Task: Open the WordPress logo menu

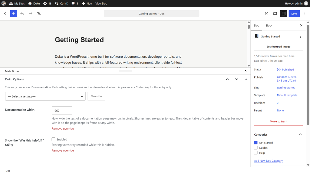Action: [4, 3]
